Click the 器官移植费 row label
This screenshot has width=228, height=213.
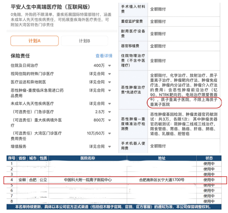pyautogui.click(x=130, y=46)
